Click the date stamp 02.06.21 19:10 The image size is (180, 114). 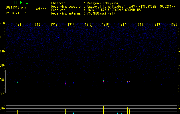click(x=17, y=13)
